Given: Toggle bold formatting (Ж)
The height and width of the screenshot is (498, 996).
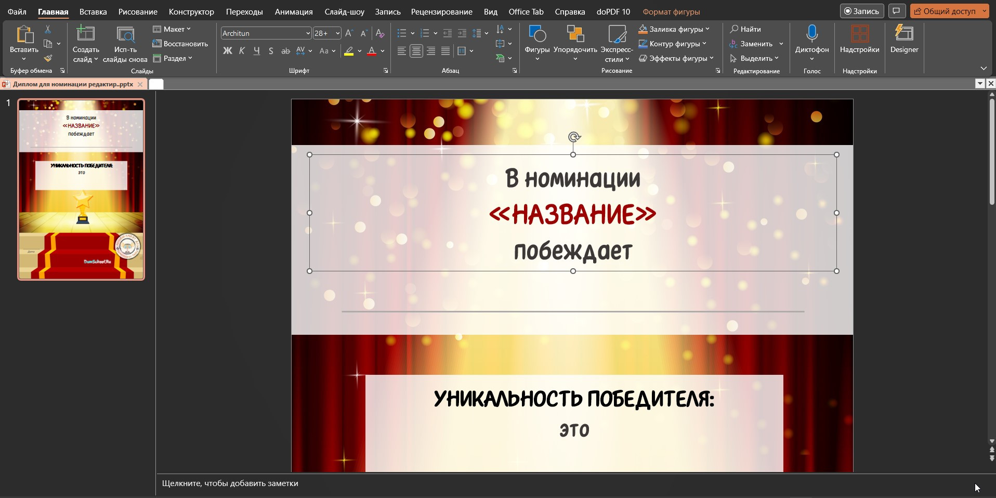Looking at the screenshot, I should [227, 51].
